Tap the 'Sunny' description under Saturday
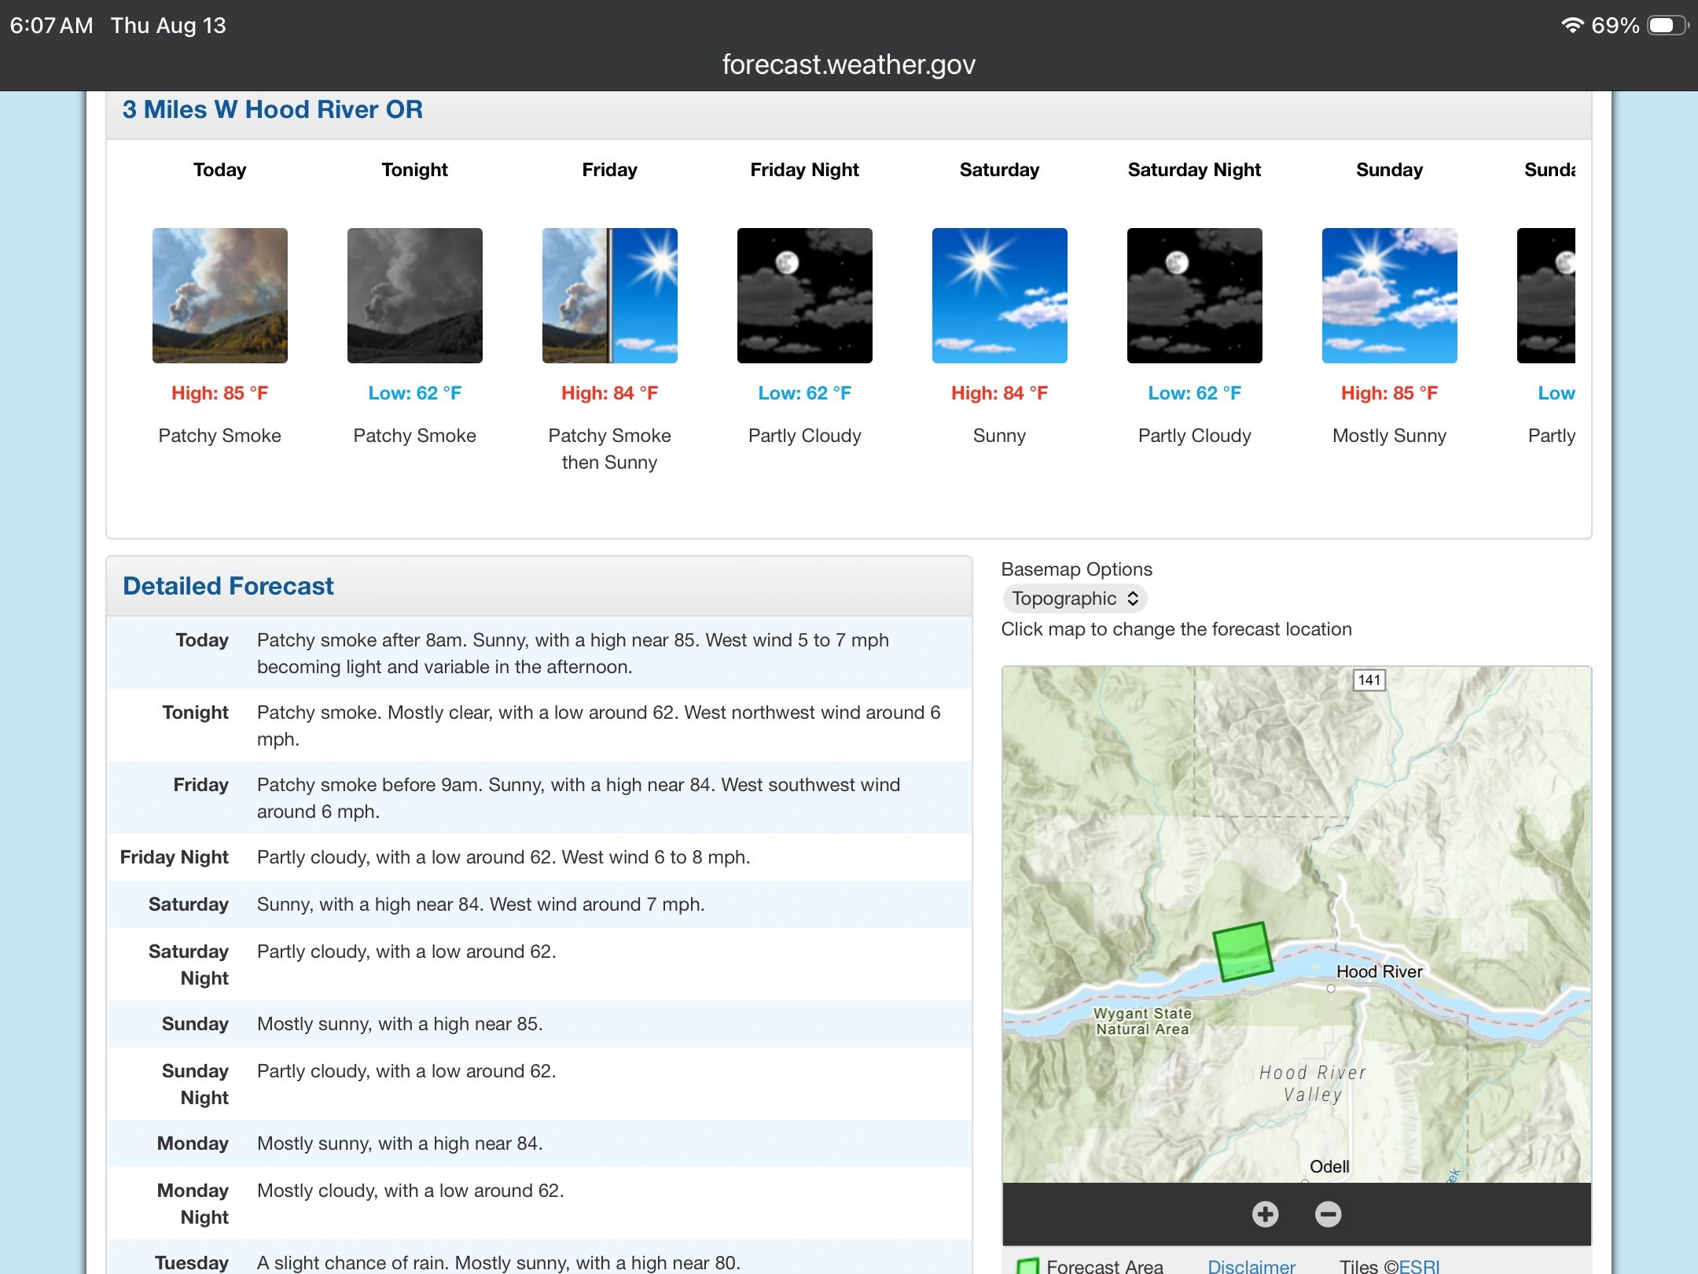Image resolution: width=1698 pixels, height=1274 pixels. (1000, 436)
